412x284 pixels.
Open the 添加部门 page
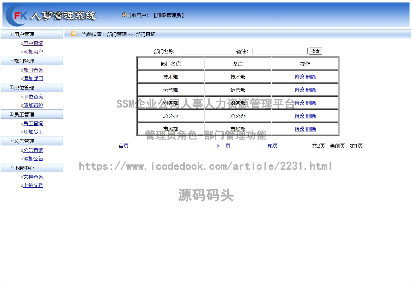33,78
